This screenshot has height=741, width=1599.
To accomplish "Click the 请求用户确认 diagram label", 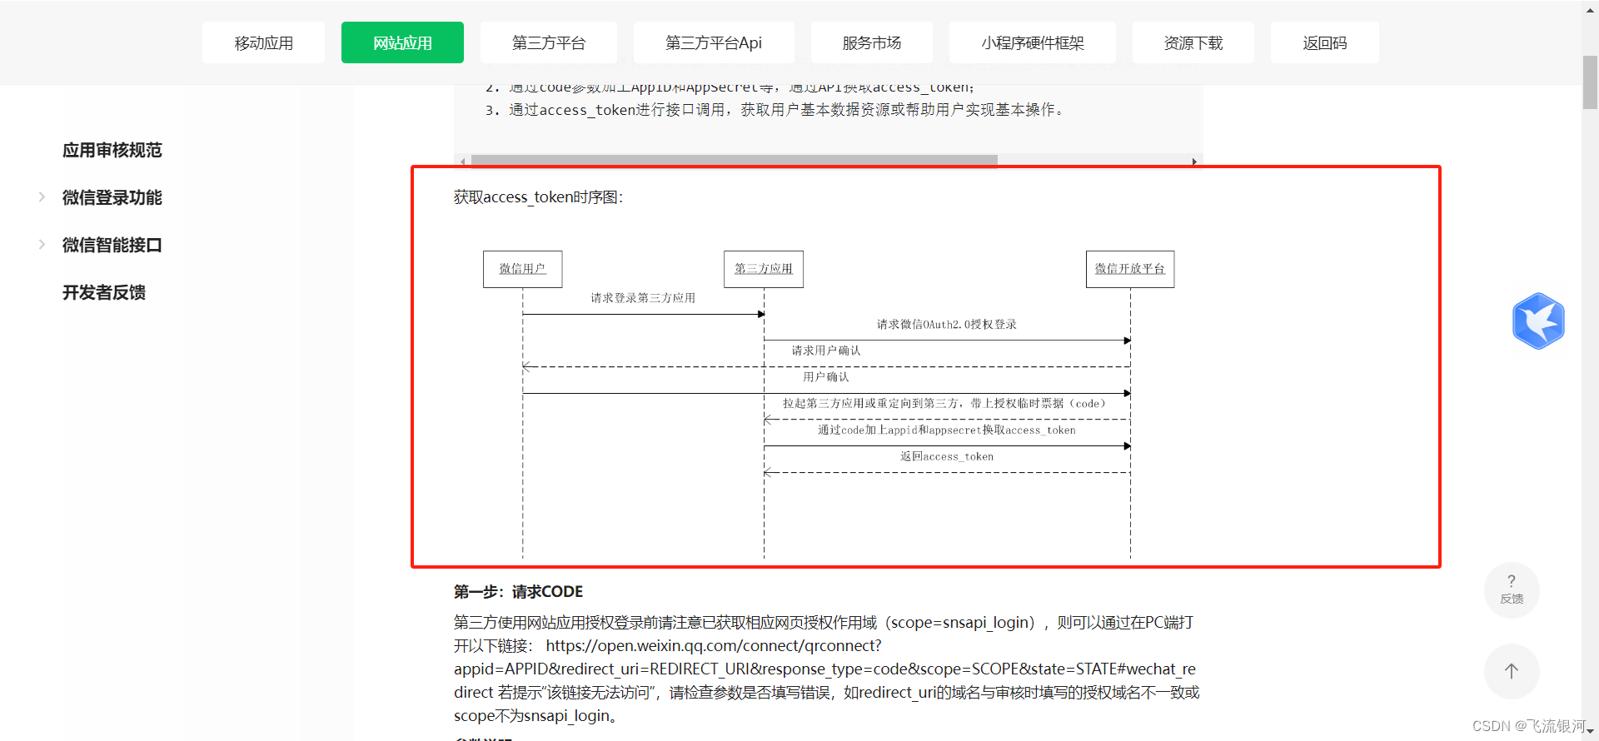I will tap(826, 351).
